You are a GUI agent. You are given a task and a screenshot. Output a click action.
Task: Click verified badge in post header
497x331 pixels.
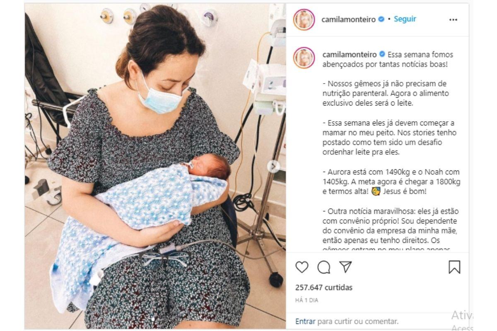[x=381, y=19]
